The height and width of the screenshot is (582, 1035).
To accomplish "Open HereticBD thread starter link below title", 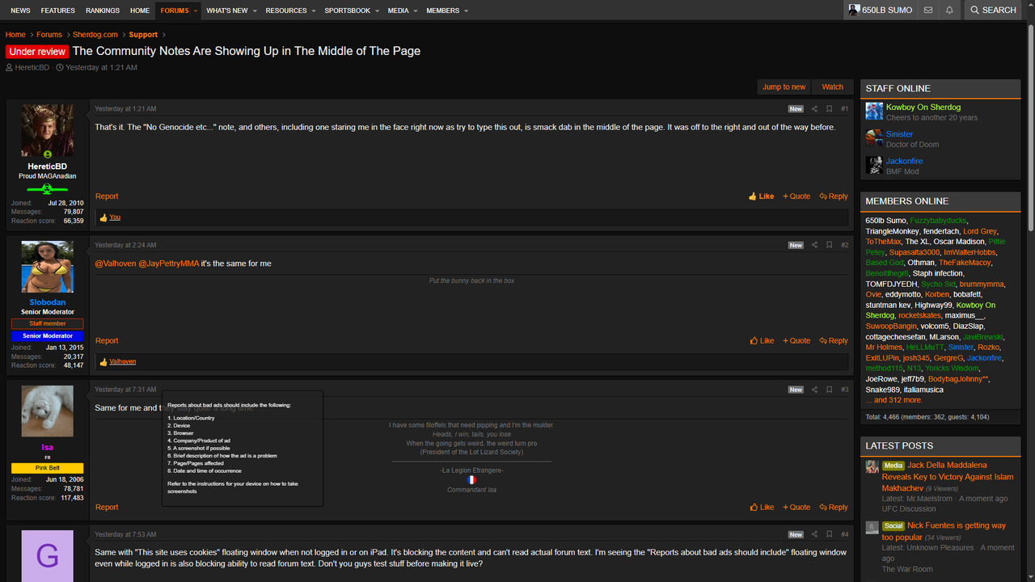I will click(x=32, y=68).
